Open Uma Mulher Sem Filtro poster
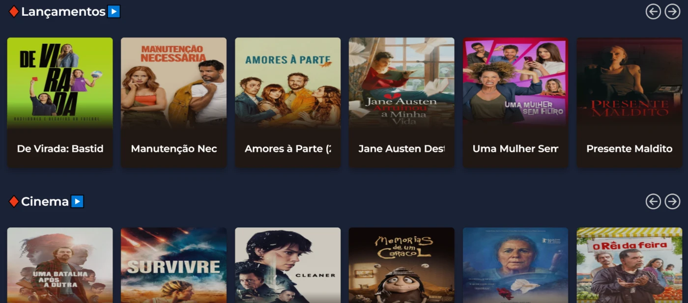The height and width of the screenshot is (303, 688). [x=516, y=83]
